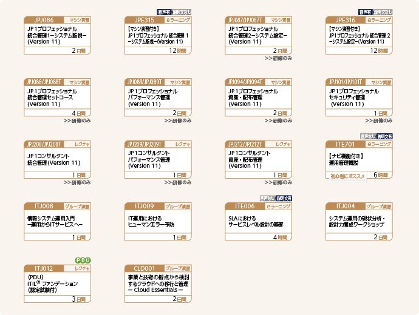Click the 4時間 duration on ITE006
419x315 pixels.
(x=280, y=237)
